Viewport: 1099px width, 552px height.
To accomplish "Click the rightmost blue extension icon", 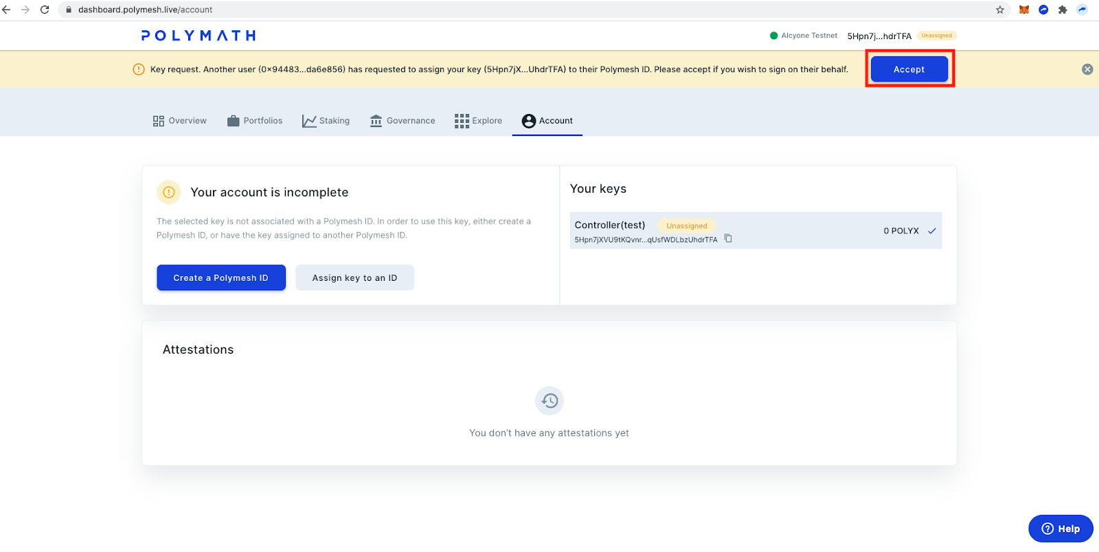I will [x=1083, y=10].
